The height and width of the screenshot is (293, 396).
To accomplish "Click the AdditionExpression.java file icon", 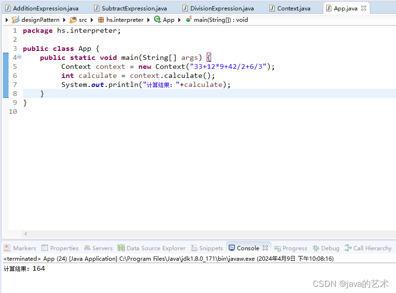I will pos(8,9).
